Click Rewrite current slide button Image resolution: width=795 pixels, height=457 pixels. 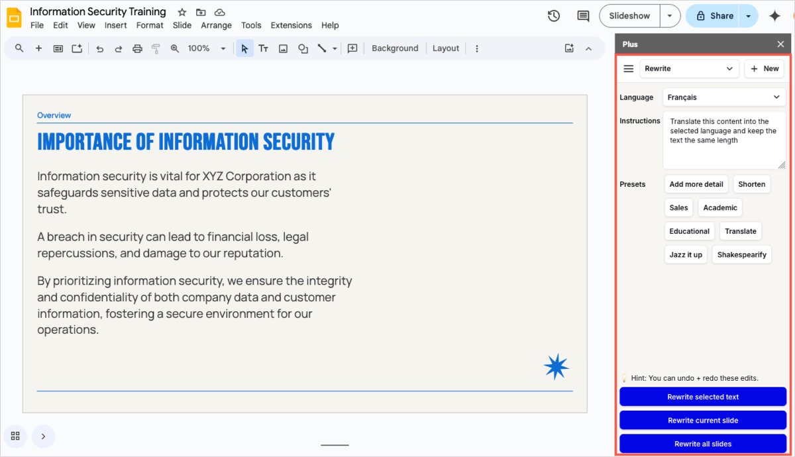[703, 421]
